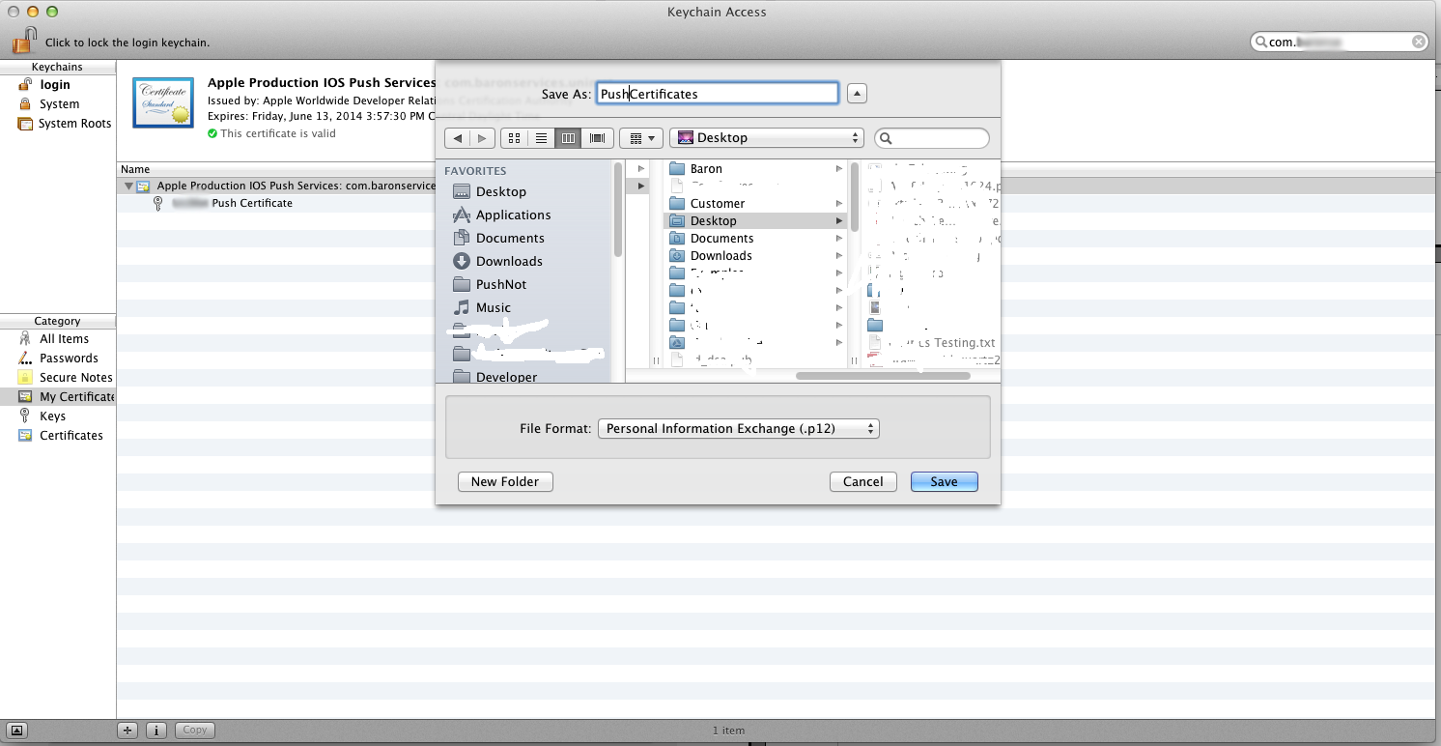The height and width of the screenshot is (746, 1441).
Task: Switch save dialog to column view
Action: click(x=569, y=138)
